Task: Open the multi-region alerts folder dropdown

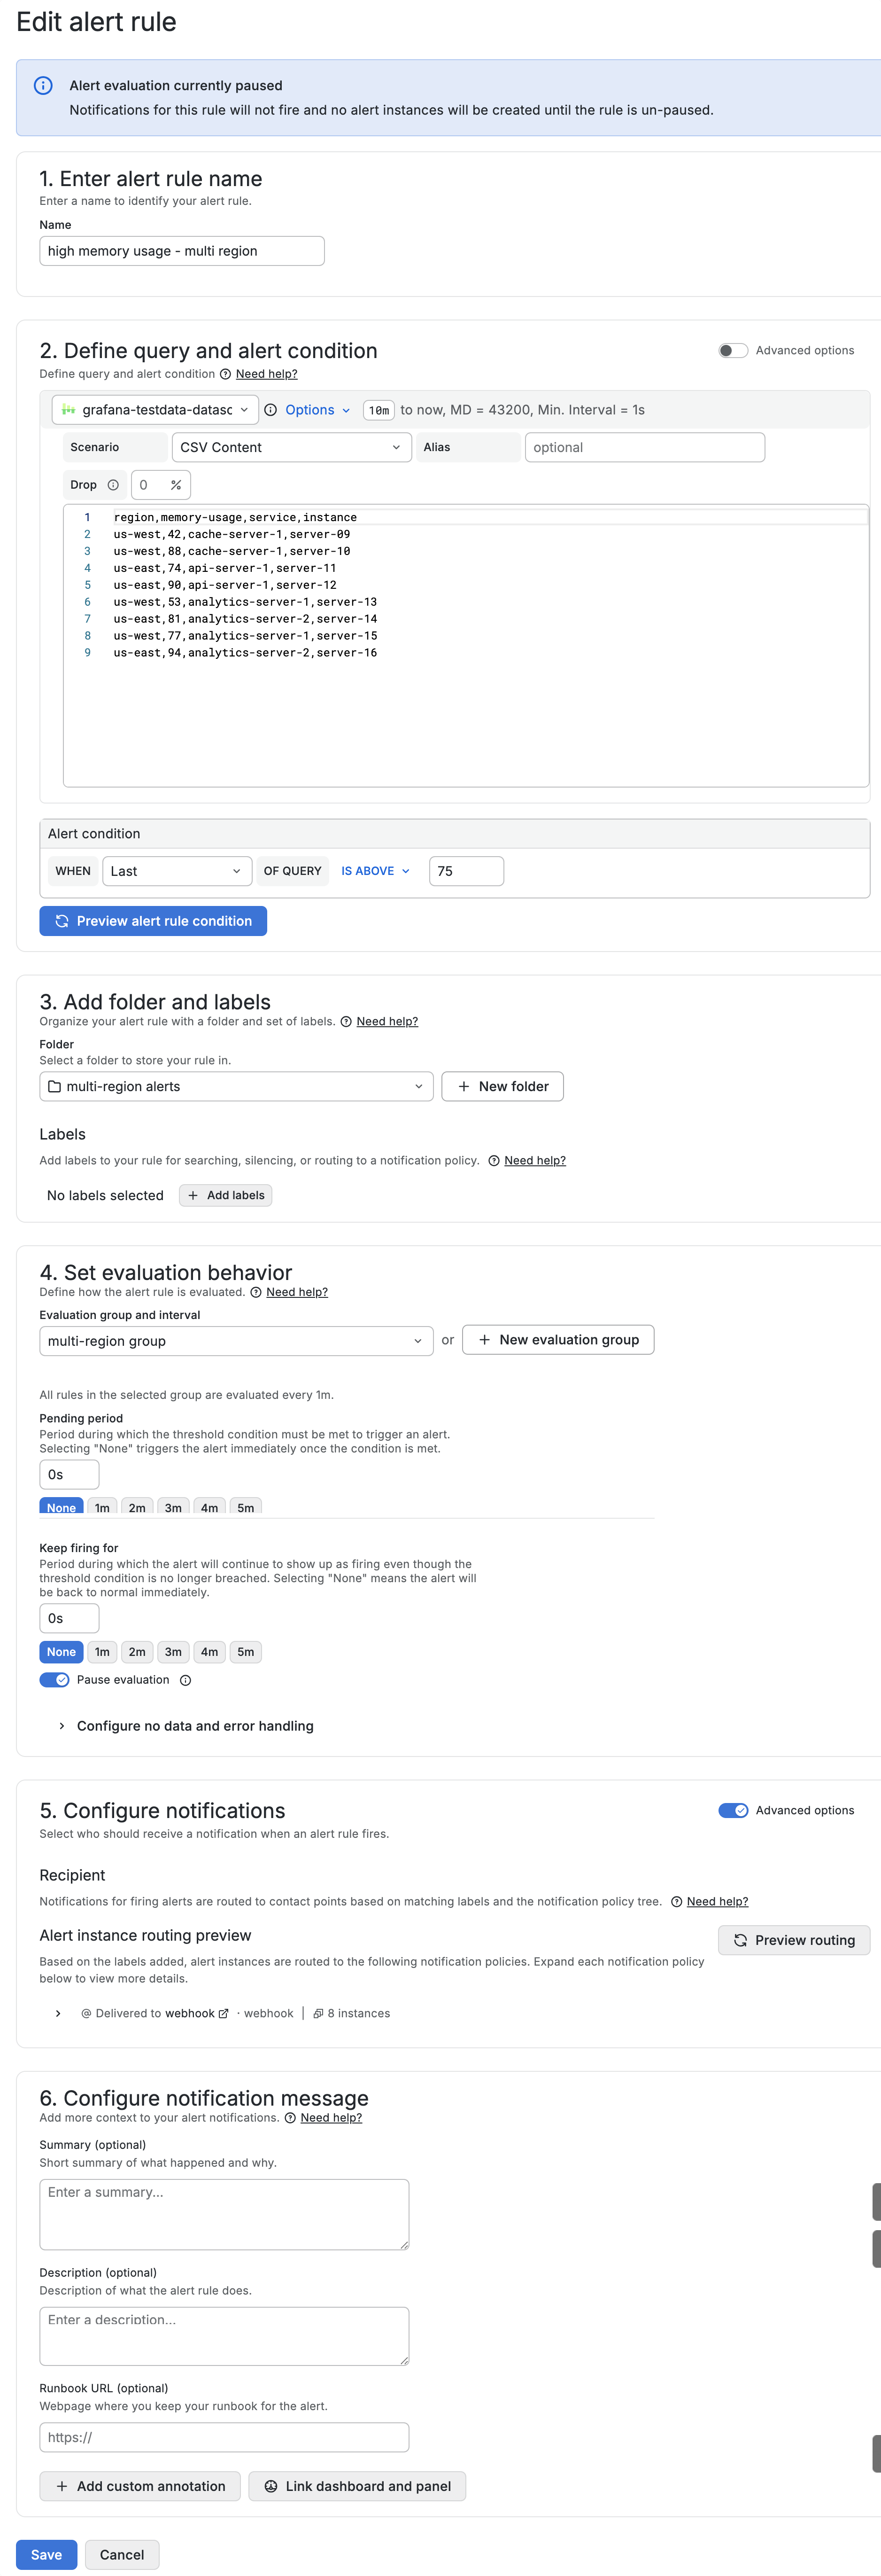Action: click(236, 1087)
